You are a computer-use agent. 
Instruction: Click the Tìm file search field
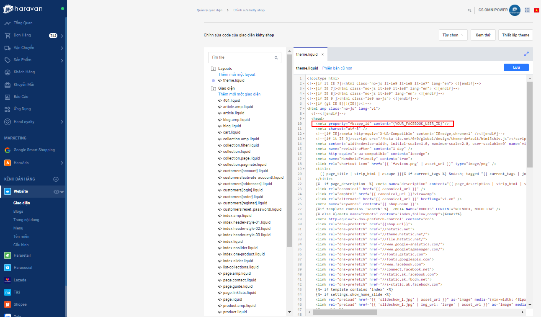(x=241, y=57)
